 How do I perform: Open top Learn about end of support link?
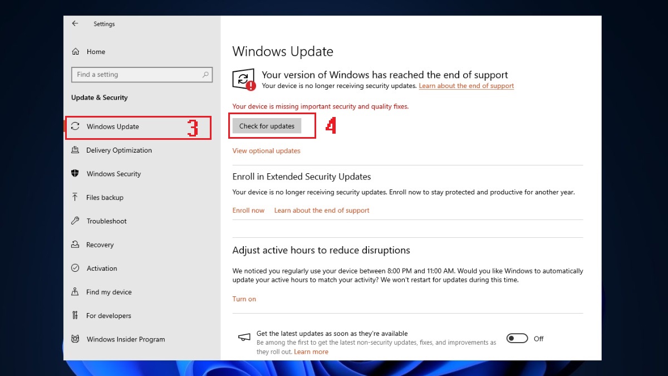466,86
